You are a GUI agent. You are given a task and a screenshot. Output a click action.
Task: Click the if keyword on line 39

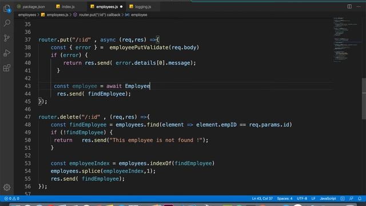[x=54, y=55]
